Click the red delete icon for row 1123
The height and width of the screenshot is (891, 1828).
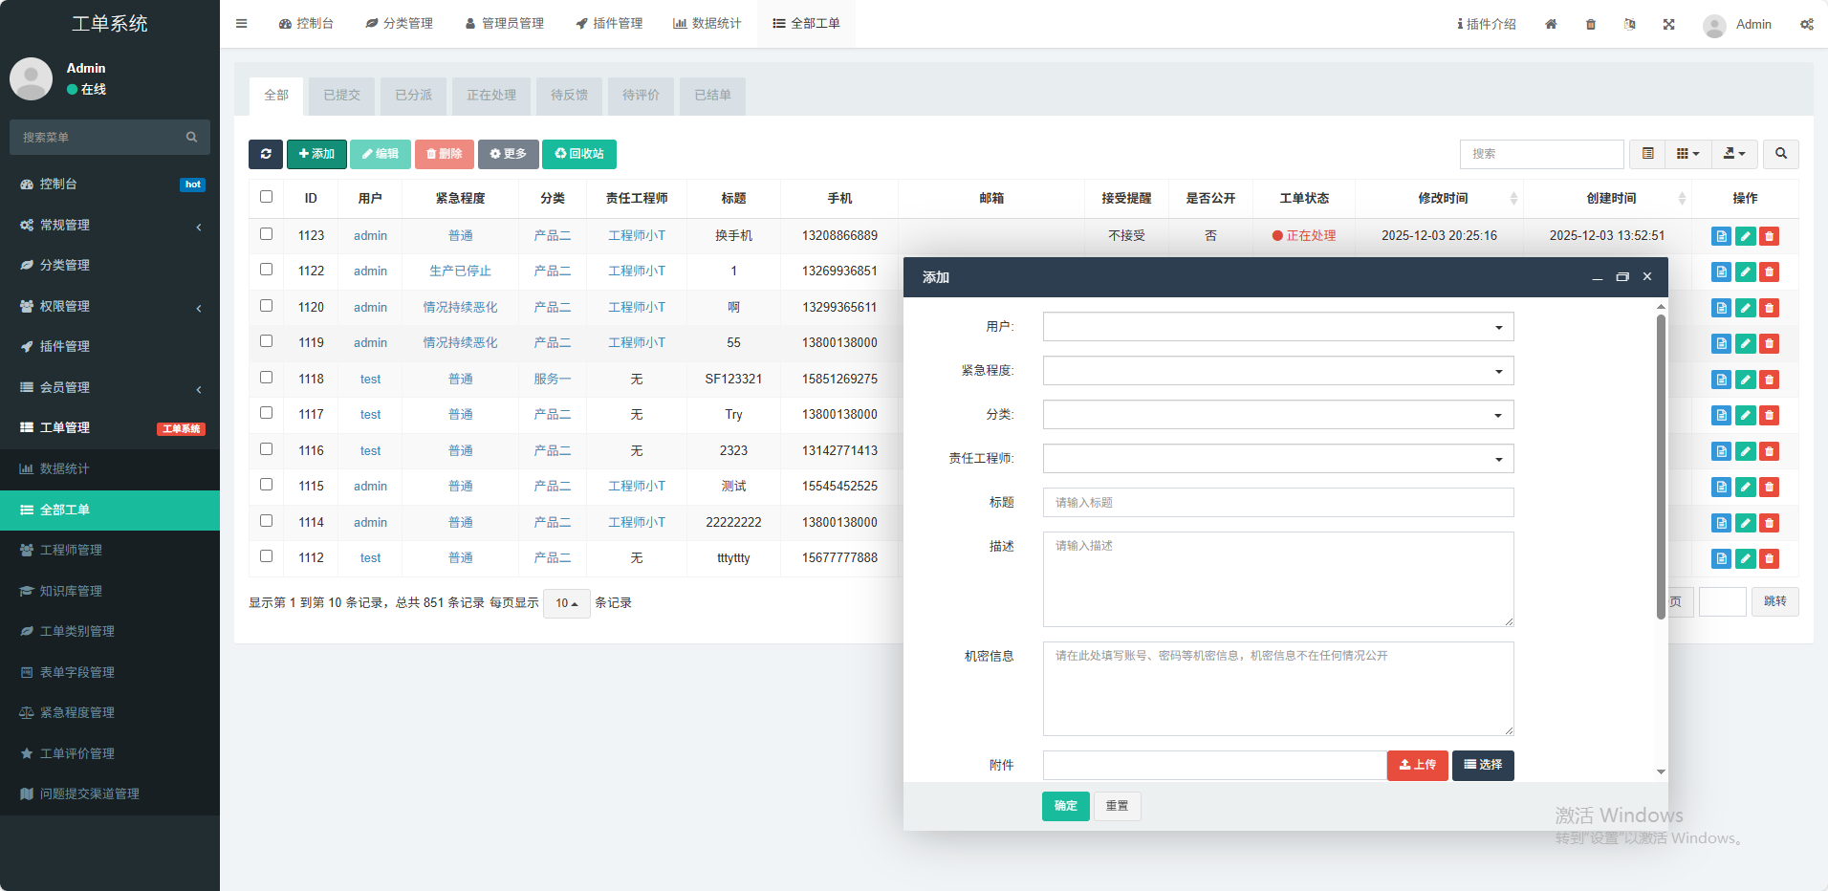[1770, 236]
